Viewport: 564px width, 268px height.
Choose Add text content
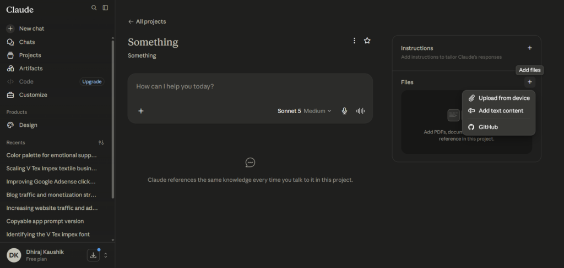click(499, 110)
